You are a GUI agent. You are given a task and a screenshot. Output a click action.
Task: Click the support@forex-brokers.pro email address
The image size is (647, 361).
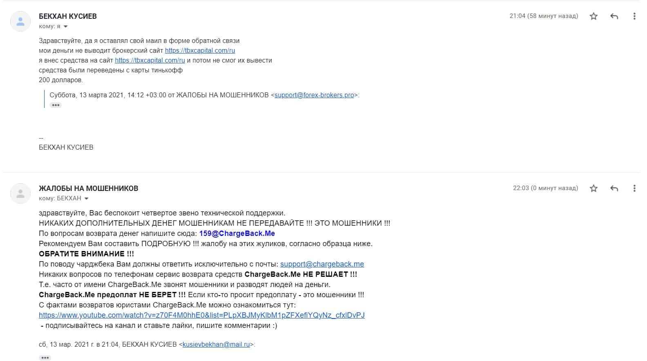point(314,95)
